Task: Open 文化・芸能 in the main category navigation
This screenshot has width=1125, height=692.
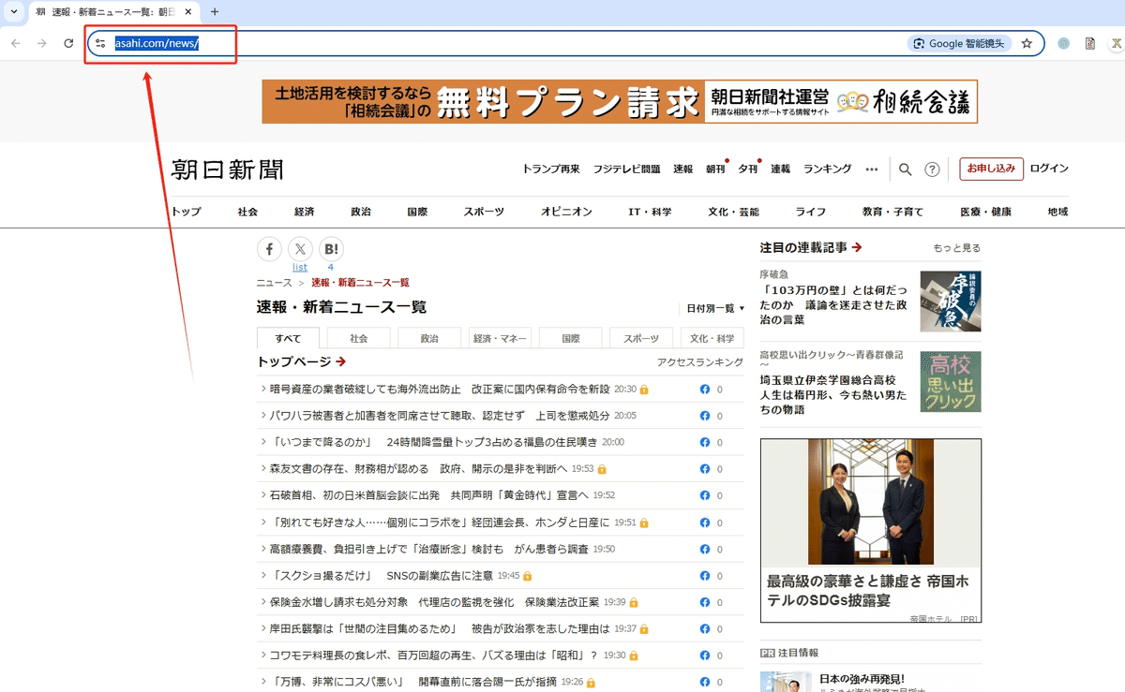Action: [733, 212]
